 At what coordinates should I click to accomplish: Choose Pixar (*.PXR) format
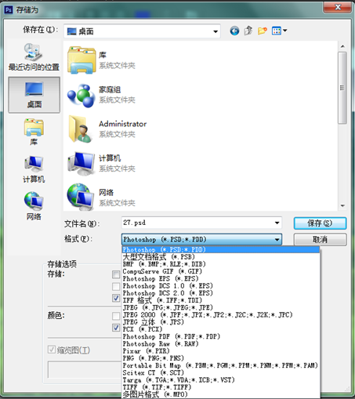(x=221, y=351)
